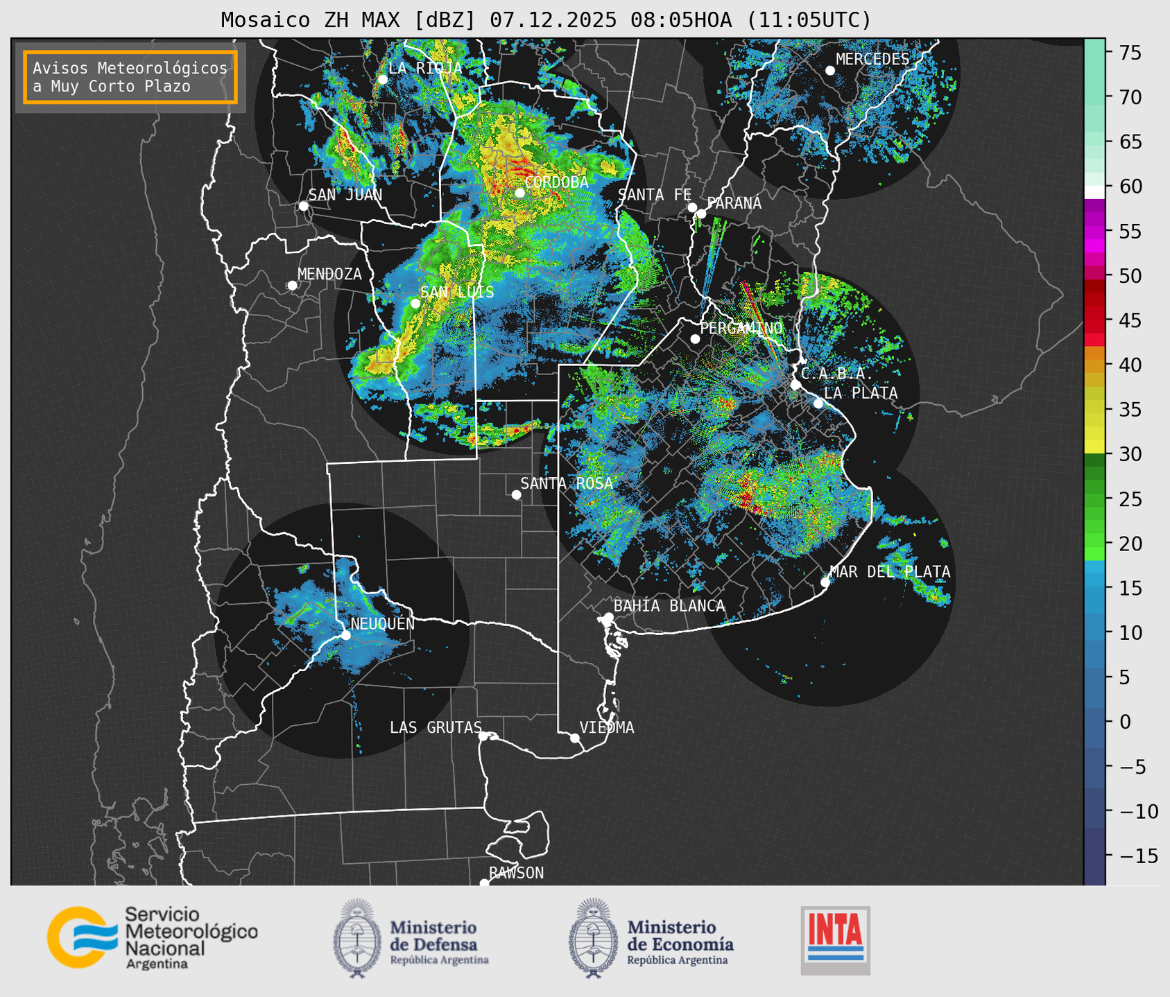The image size is (1170, 997).
Task: Click the Ministerio de Economía text
Action: coord(680,941)
